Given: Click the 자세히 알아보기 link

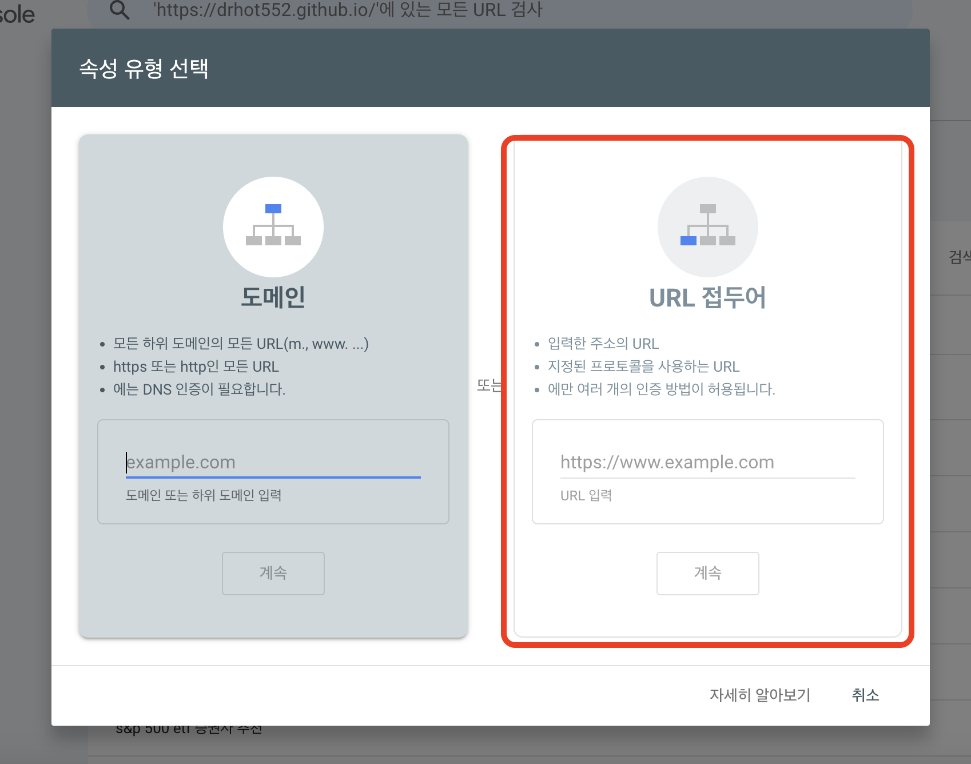Looking at the screenshot, I should point(759,695).
